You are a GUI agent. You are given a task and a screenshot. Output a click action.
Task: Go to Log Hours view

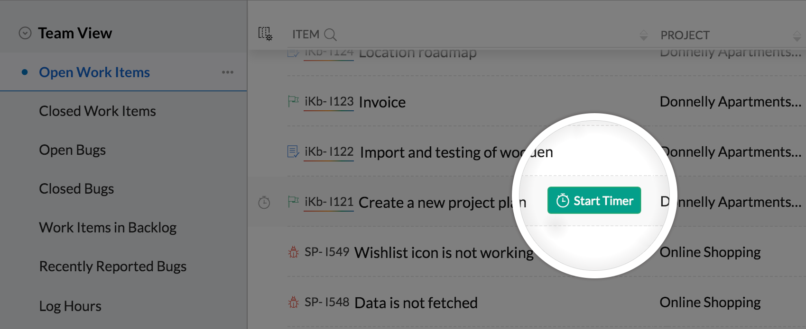70,306
